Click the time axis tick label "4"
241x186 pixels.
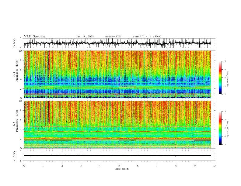point(100,166)
